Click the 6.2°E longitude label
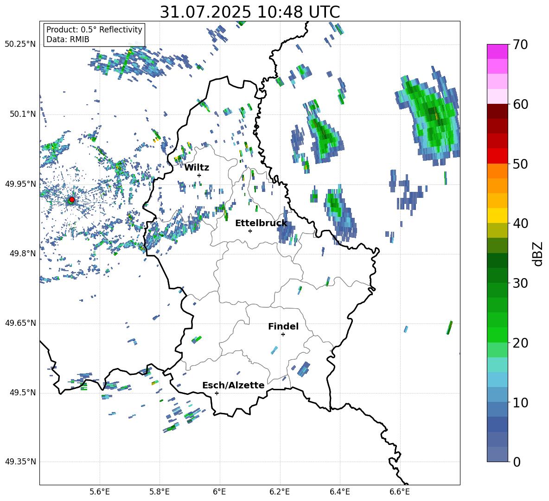 (x=280, y=492)
